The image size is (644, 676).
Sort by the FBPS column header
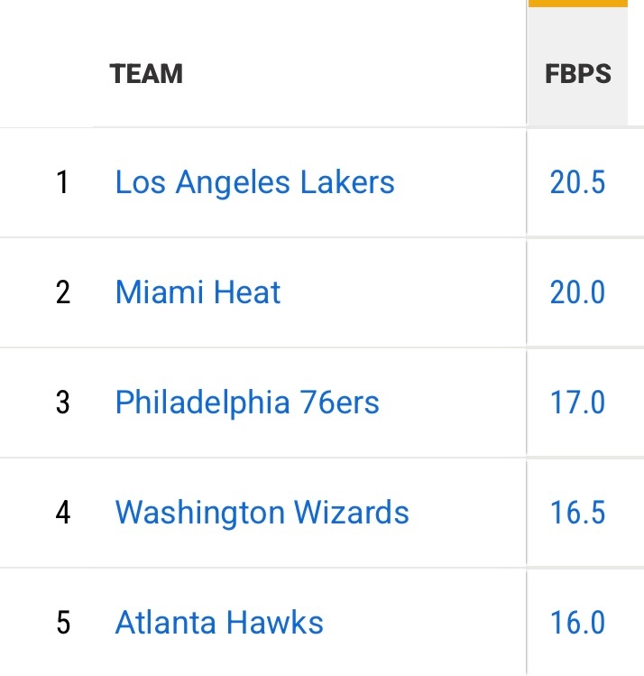tap(578, 73)
